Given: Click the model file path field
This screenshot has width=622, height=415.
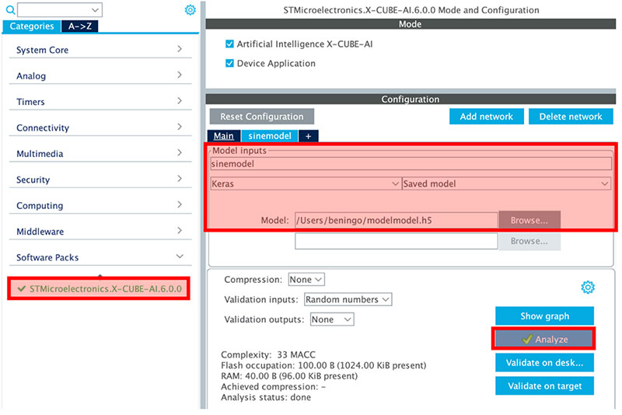Looking at the screenshot, I should (396, 221).
